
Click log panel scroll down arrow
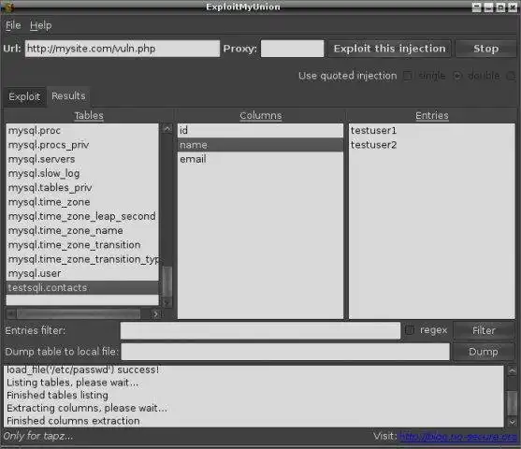[512, 422]
